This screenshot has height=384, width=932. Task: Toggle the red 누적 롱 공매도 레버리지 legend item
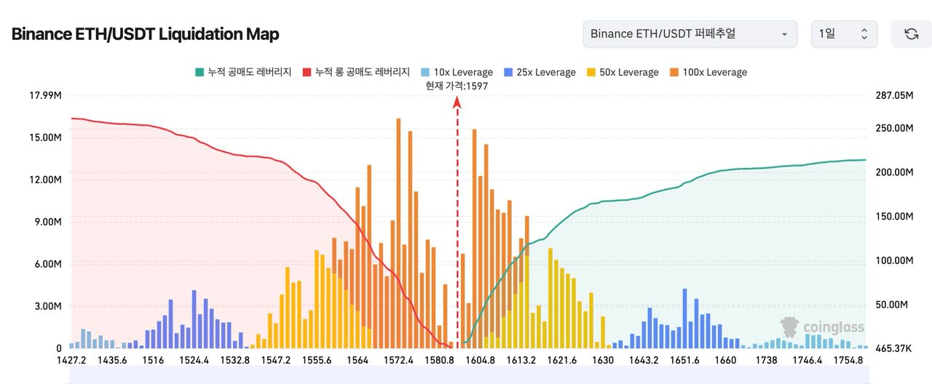tap(357, 72)
